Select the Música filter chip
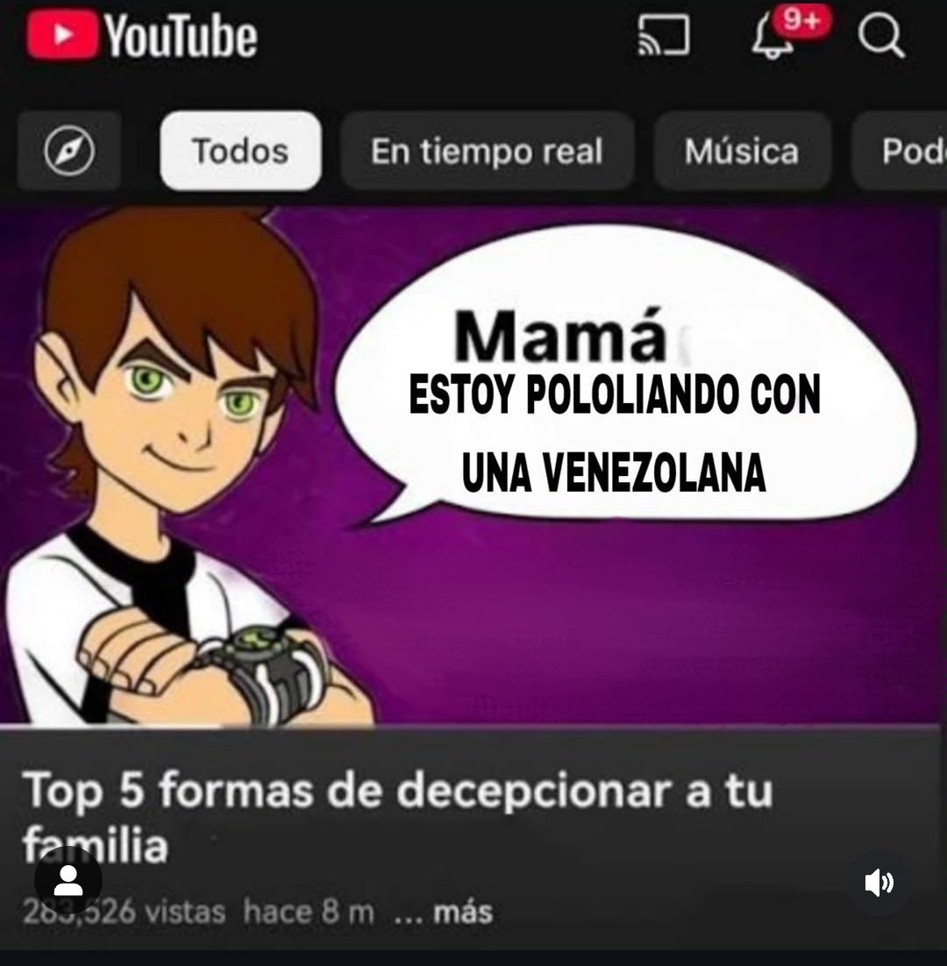947x966 pixels. [x=742, y=151]
